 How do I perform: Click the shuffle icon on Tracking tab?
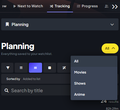(51, 6)
